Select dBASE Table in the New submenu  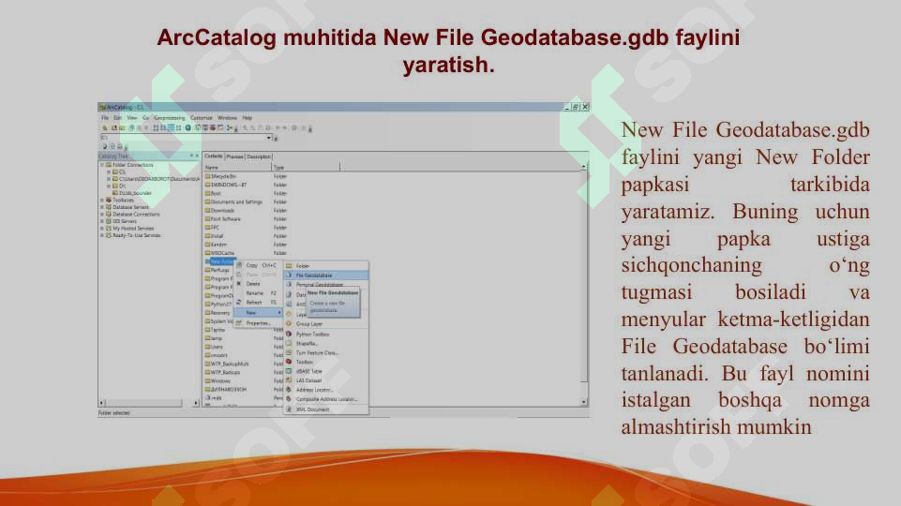click(x=326, y=371)
